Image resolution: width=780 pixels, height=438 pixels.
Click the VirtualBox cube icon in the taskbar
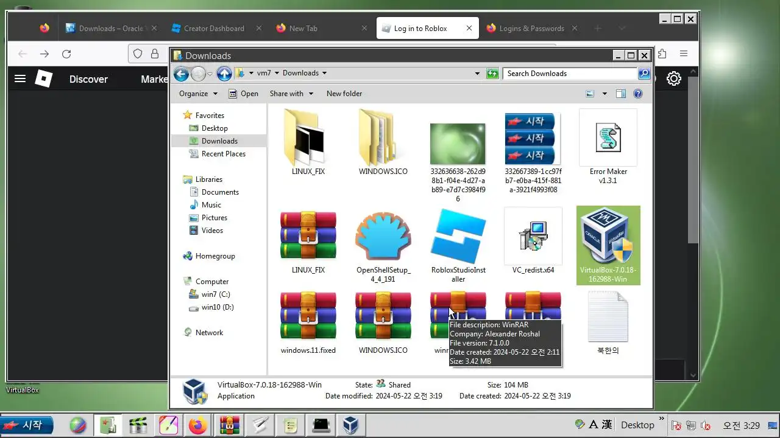click(350, 425)
